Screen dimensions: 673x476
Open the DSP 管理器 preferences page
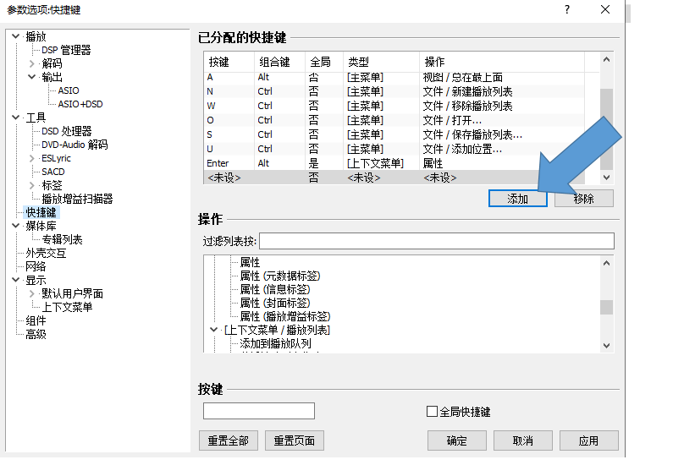pos(66,50)
